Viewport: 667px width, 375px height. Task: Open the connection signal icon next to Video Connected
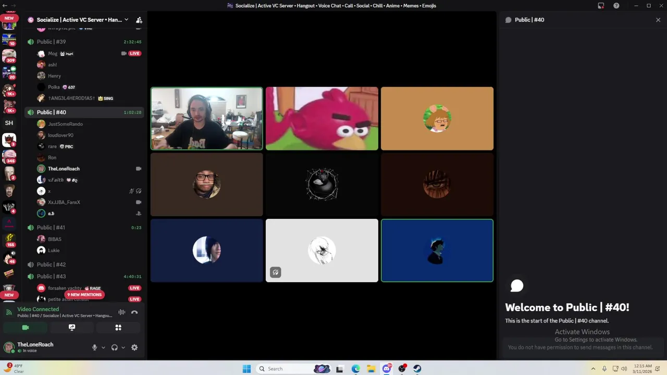[9, 312]
